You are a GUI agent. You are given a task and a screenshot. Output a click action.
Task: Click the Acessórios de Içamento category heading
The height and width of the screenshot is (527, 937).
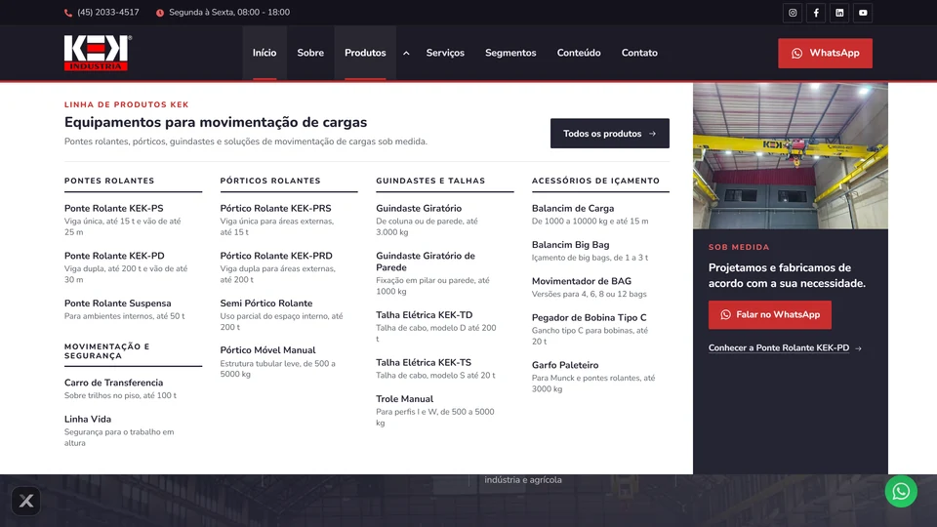point(595,181)
